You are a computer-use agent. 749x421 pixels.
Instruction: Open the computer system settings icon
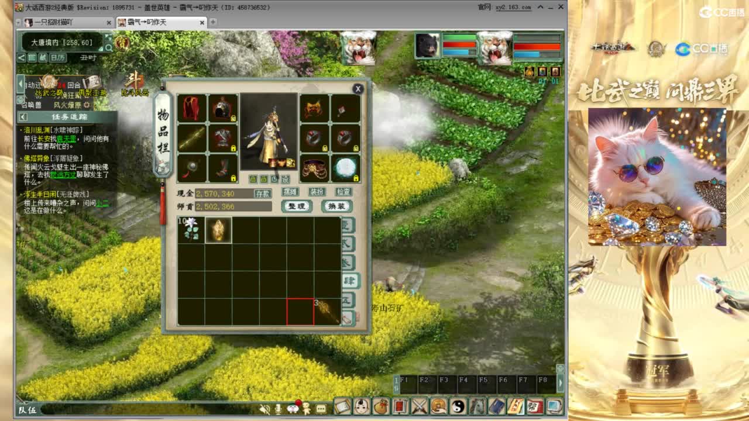(x=554, y=406)
